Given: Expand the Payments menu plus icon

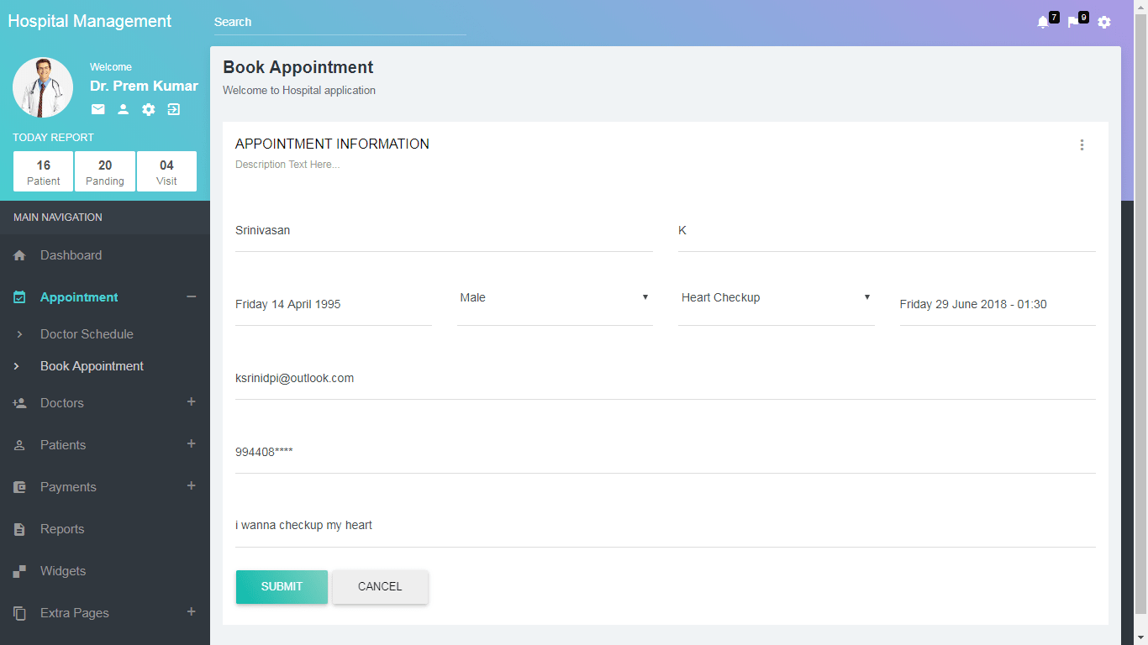Looking at the screenshot, I should point(192,485).
